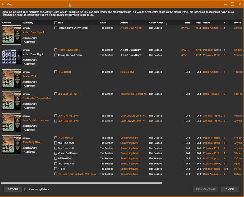Click the Genre column header

(206, 23)
